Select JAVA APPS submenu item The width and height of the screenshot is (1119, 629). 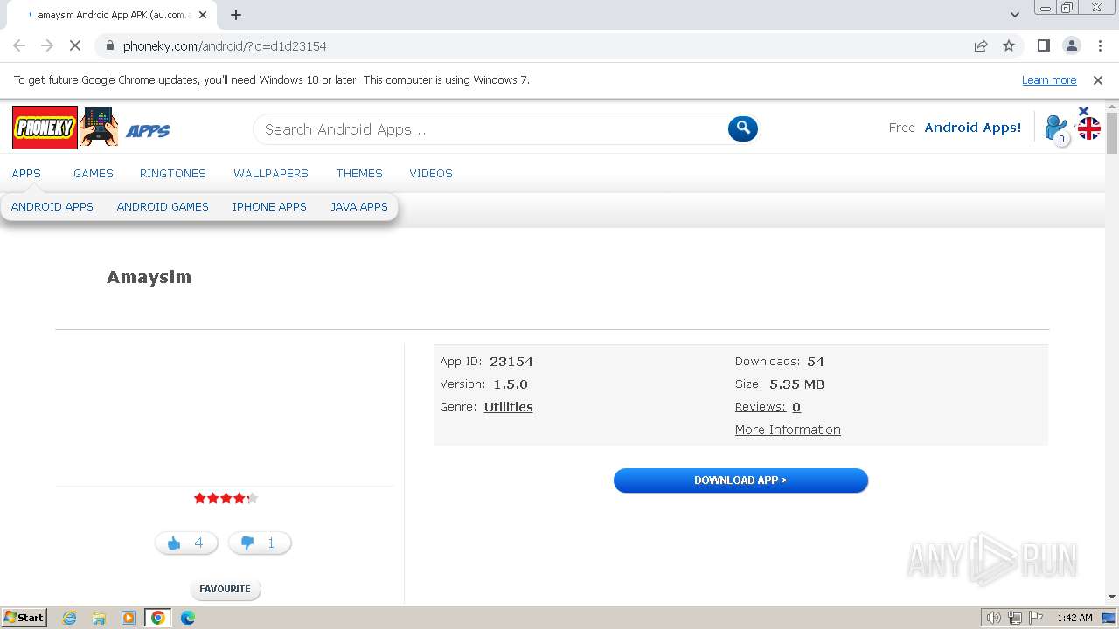point(359,207)
